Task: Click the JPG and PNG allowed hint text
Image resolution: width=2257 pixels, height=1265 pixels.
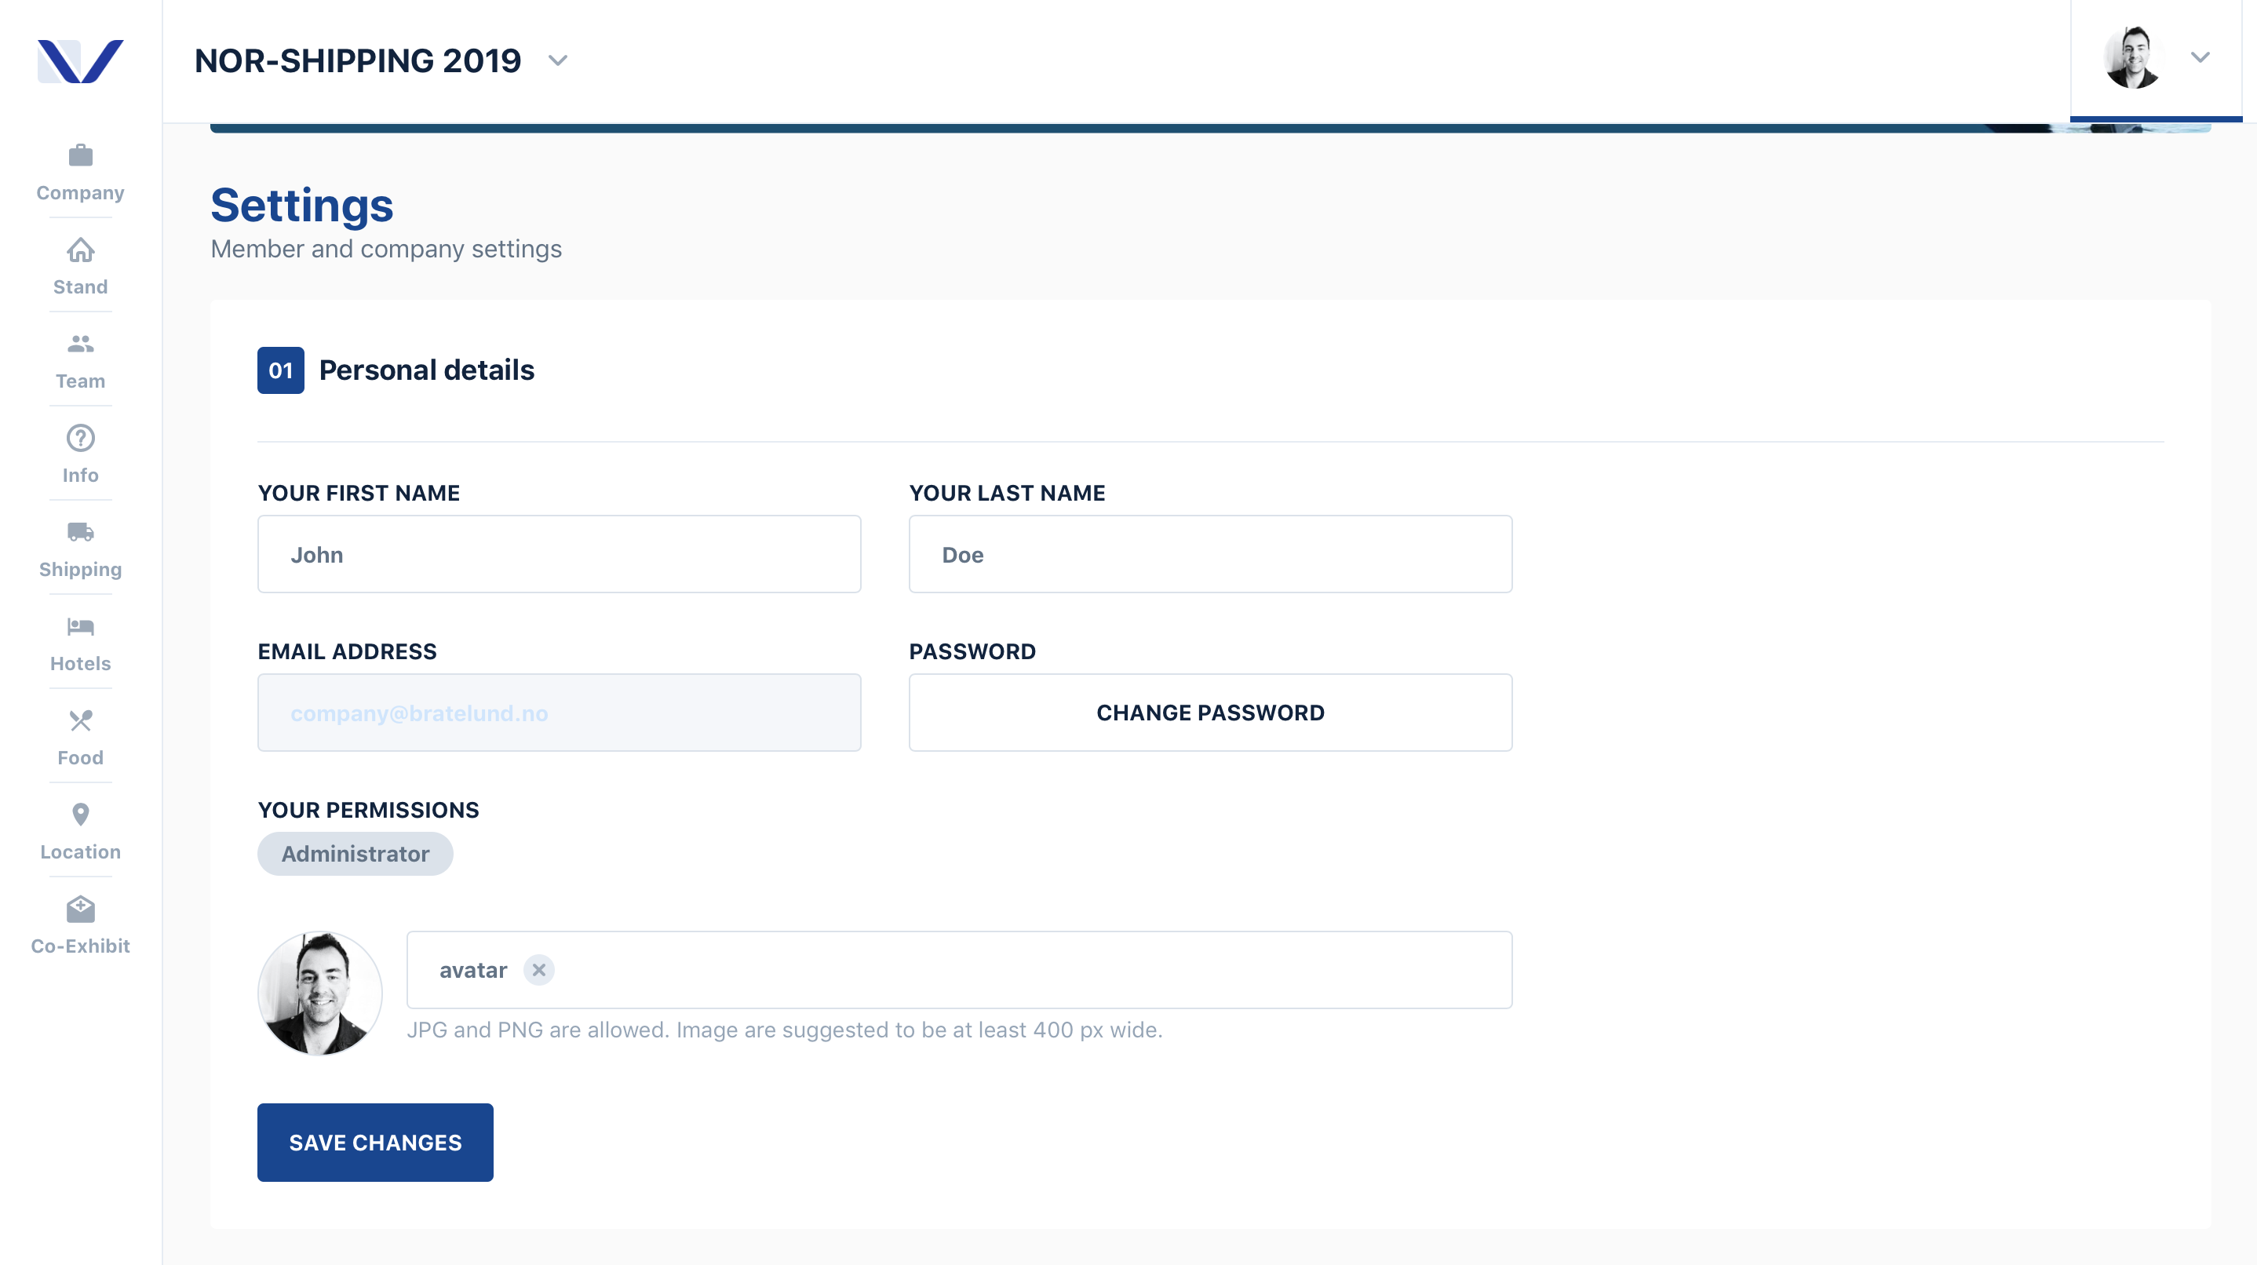Action: point(784,1030)
